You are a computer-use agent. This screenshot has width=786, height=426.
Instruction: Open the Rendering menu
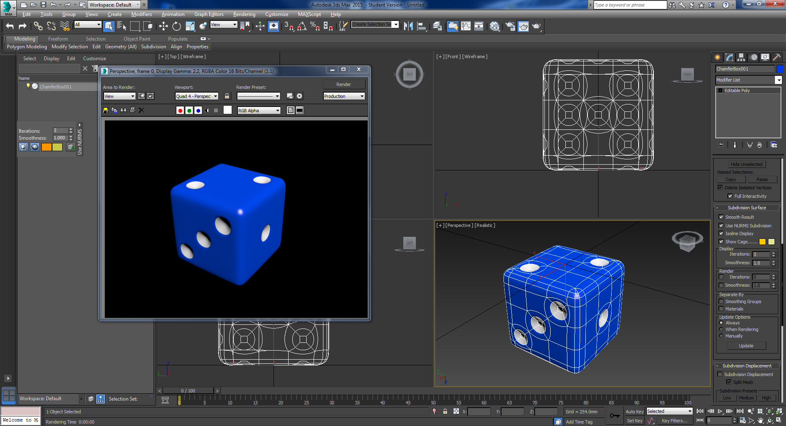(x=244, y=14)
